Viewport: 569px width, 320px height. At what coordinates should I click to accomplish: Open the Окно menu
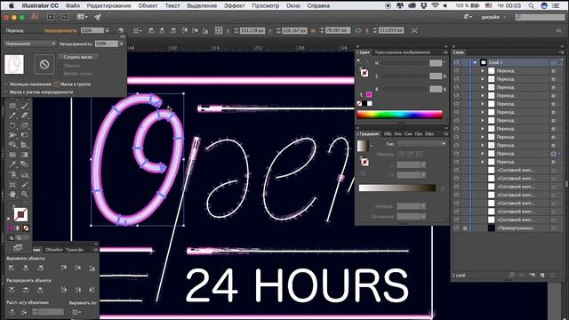click(293, 6)
